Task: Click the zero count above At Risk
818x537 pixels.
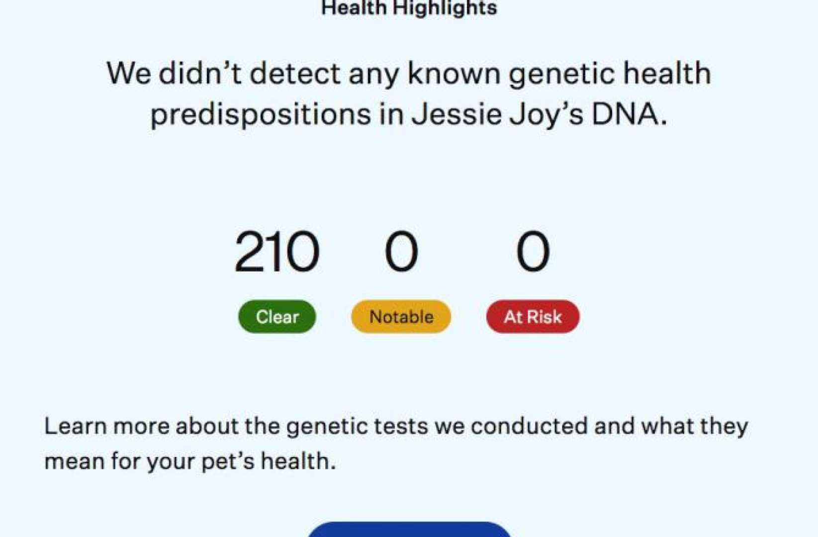Action: click(x=533, y=252)
